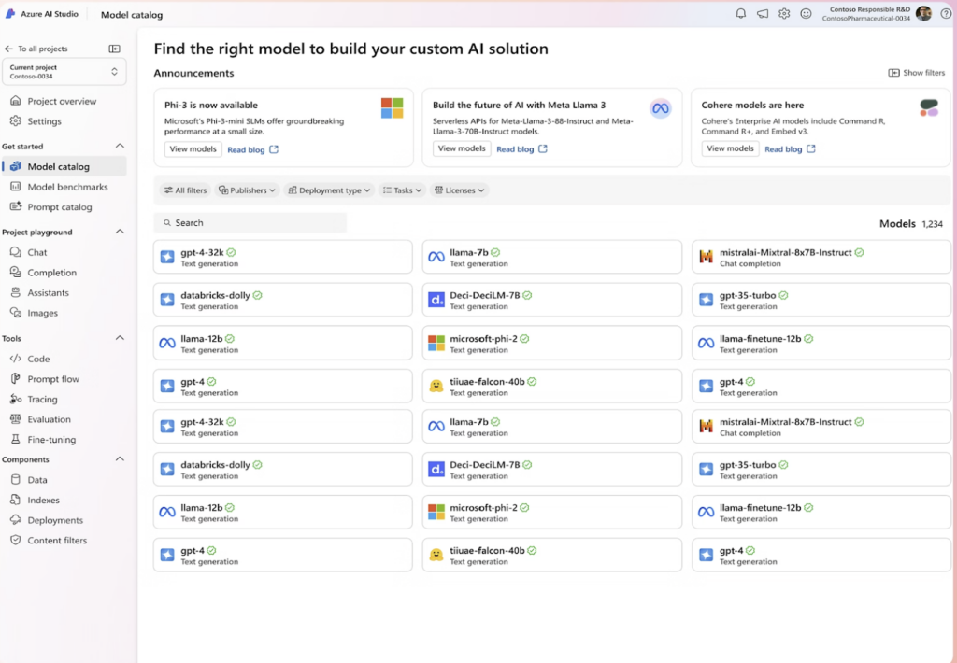Open Read blog link for Cohere models
This screenshot has width=957, height=663.
790,148
